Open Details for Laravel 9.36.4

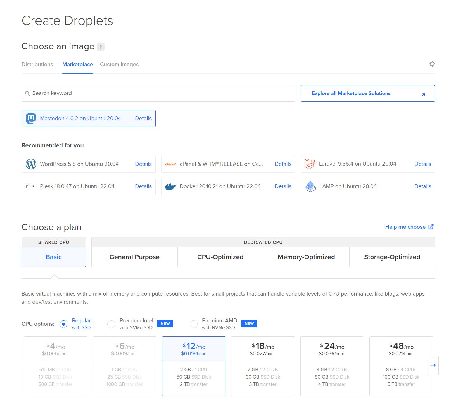(x=422, y=164)
